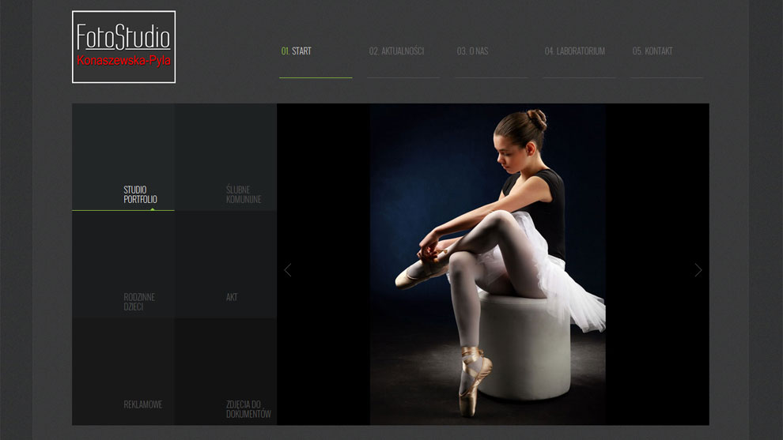783x440 pixels.
Task: Show the previous slideshow photo
Action: [287, 270]
